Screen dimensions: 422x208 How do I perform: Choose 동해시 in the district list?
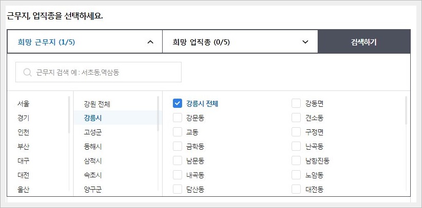93,147
